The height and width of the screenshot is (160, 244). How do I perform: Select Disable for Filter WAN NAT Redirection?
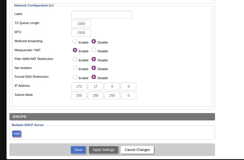(x=94, y=59)
